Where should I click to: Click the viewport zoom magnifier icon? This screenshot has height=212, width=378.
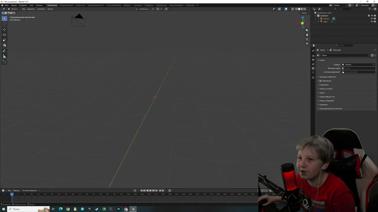307,30
